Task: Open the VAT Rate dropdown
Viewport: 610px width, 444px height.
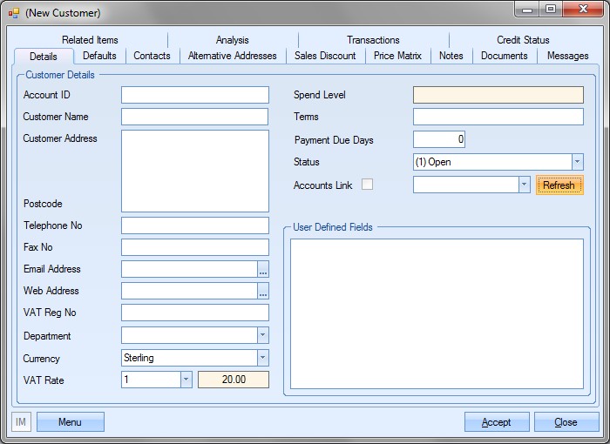Action: pos(186,380)
